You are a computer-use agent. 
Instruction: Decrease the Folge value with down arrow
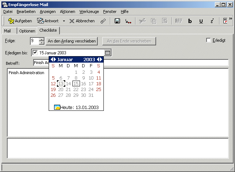(41, 43)
